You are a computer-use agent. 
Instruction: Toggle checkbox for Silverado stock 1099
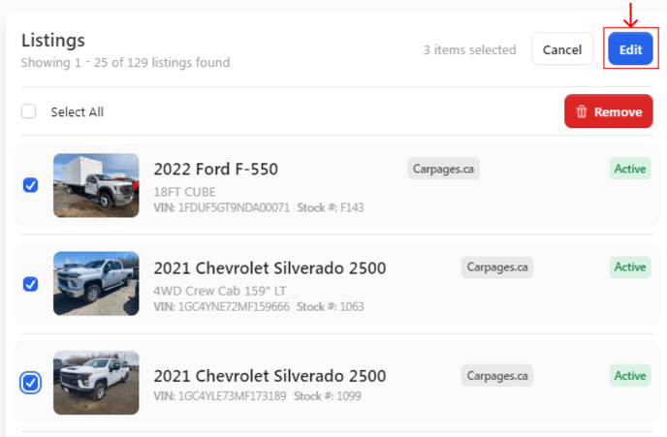[x=30, y=384]
